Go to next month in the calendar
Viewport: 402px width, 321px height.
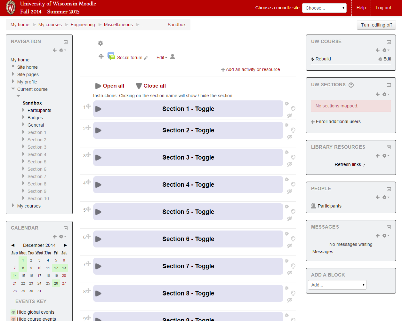[x=65, y=245]
